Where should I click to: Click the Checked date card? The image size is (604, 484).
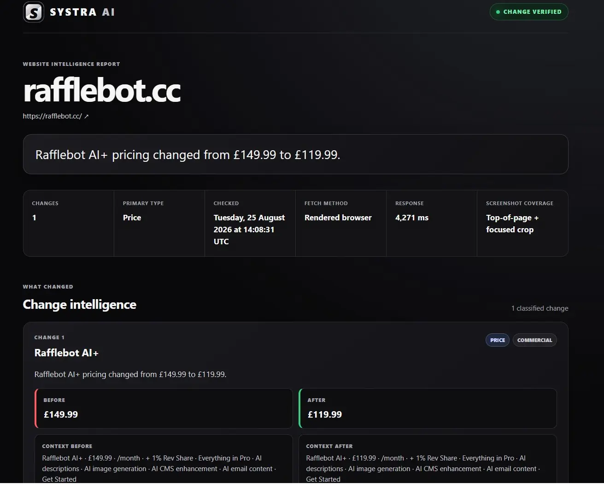click(250, 223)
